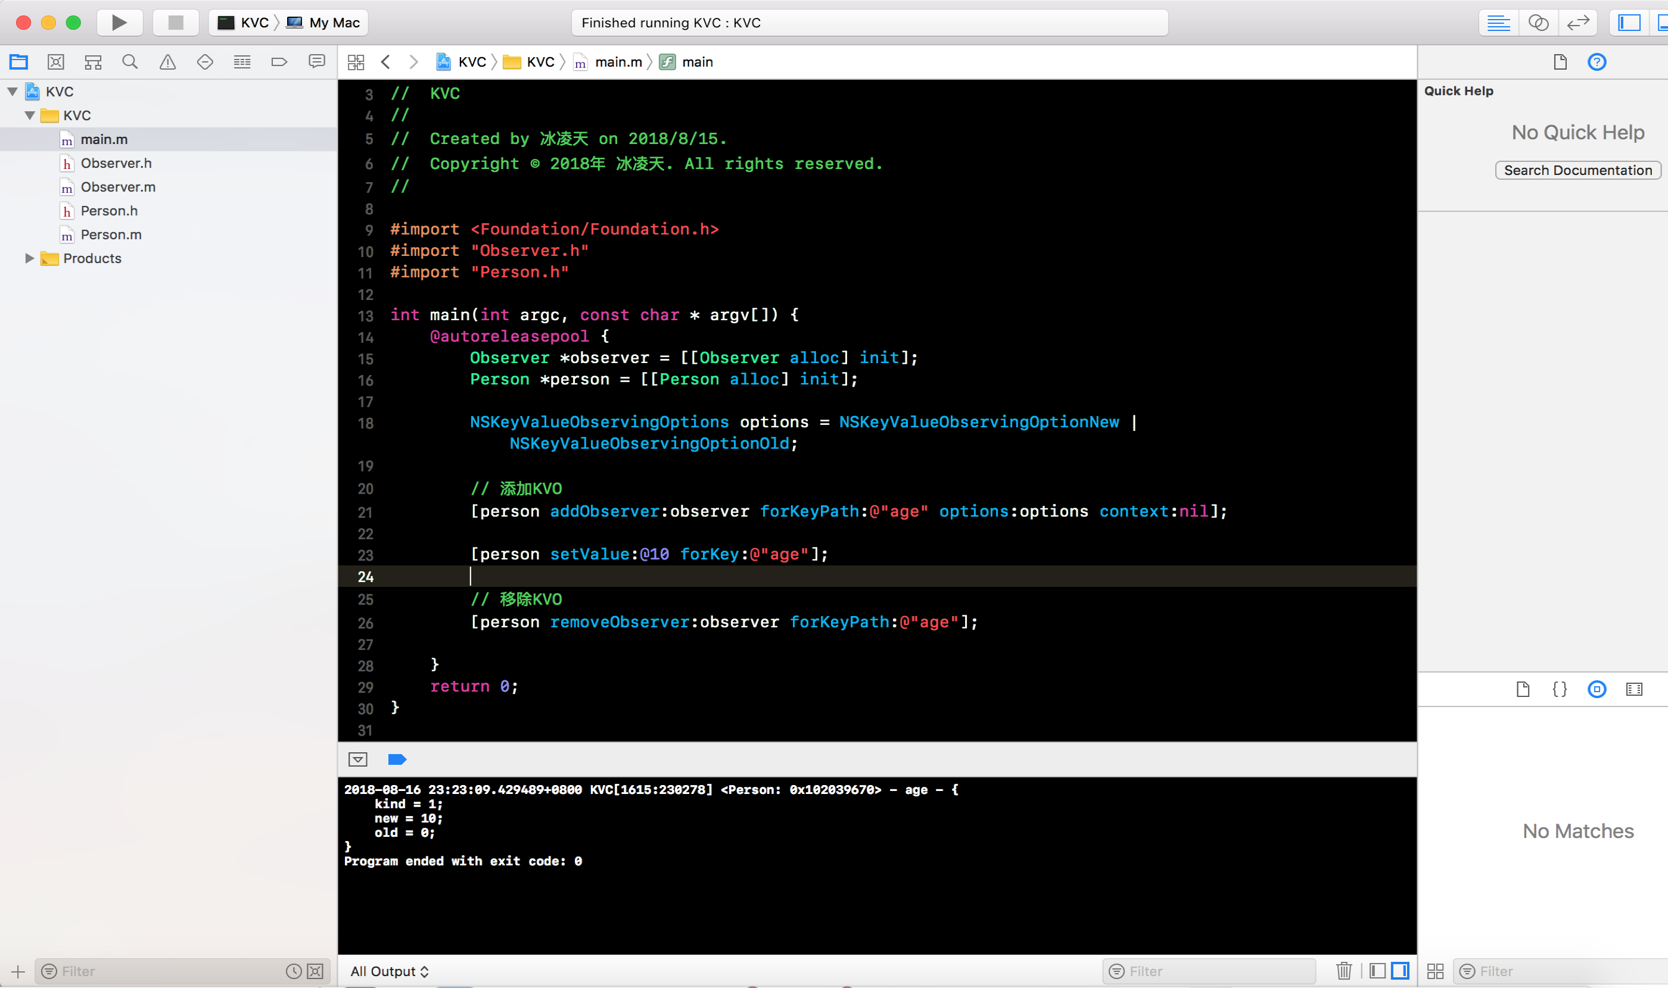The width and height of the screenshot is (1668, 988).
Task: Open the All Output dropdown
Action: pos(390,971)
